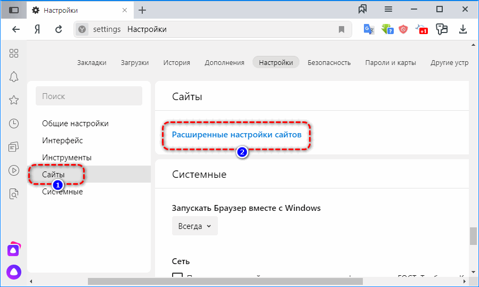Open news feed icon in sidebar

pyautogui.click(x=14, y=147)
